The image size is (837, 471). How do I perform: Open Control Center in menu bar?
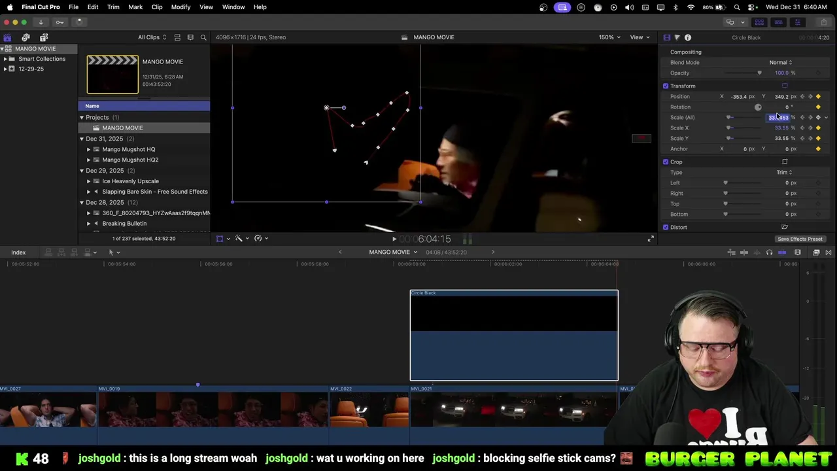click(751, 7)
